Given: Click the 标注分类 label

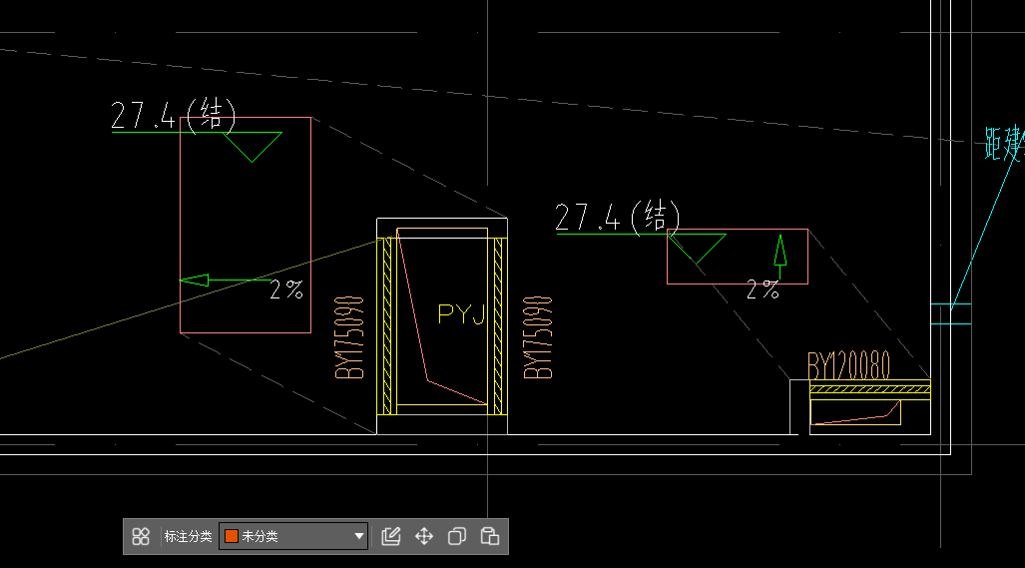Looking at the screenshot, I should tap(189, 537).
